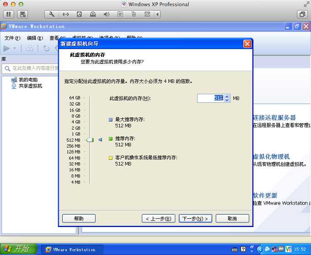Click the 15:52 taskbar clock

coord(300,249)
